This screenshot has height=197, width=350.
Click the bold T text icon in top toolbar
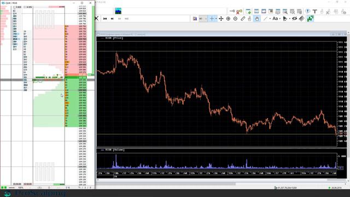[x=315, y=11]
